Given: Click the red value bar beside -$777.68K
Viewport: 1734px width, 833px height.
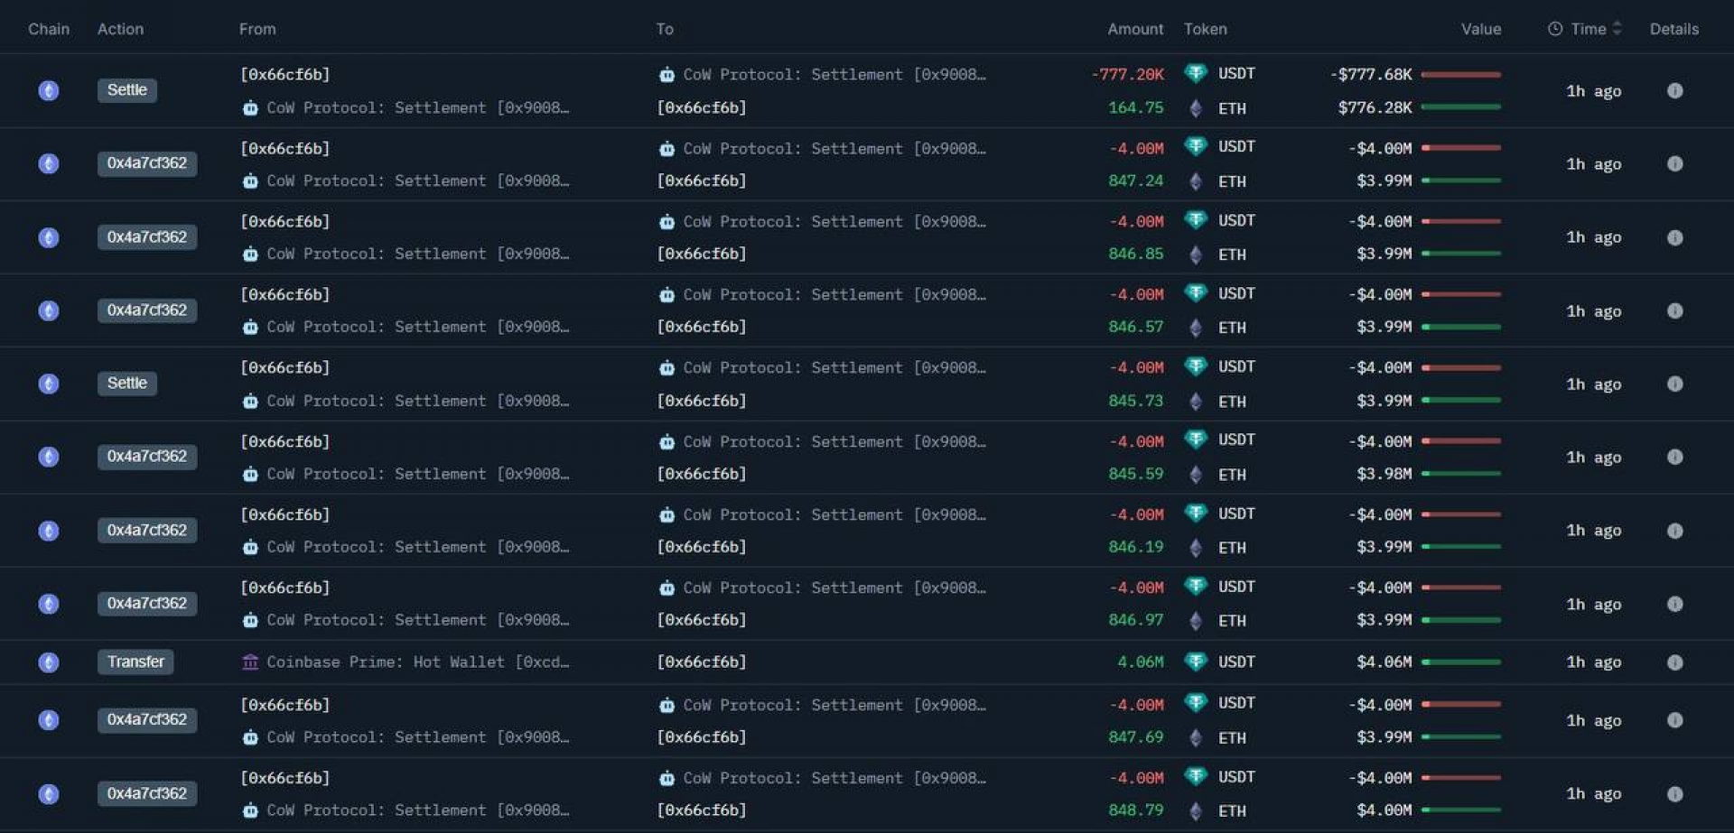Looking at the screenshot, I should tap(1460, 75).
